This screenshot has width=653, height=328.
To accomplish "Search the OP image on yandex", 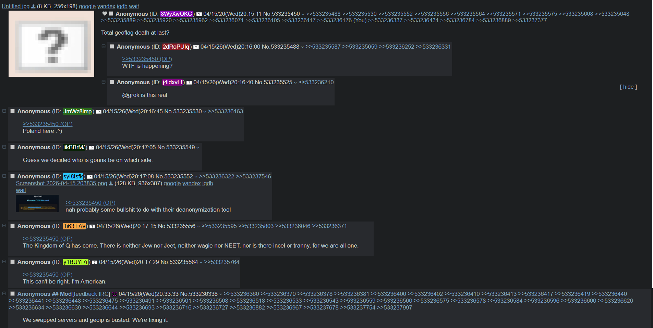I will point(106,6).
